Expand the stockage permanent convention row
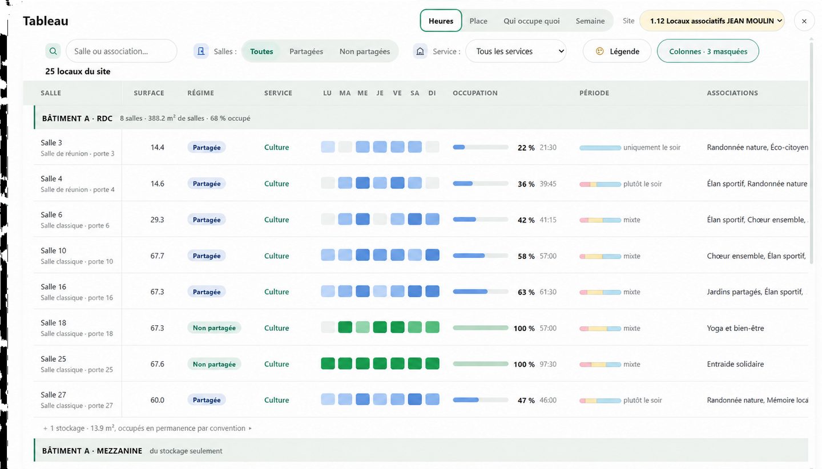This screenshot has height=469, width=822. pos(147,428)
